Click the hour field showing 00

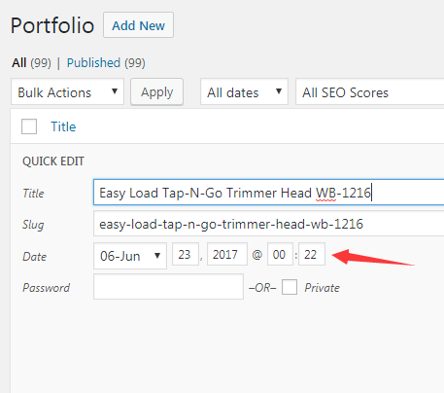pos(280,254)
